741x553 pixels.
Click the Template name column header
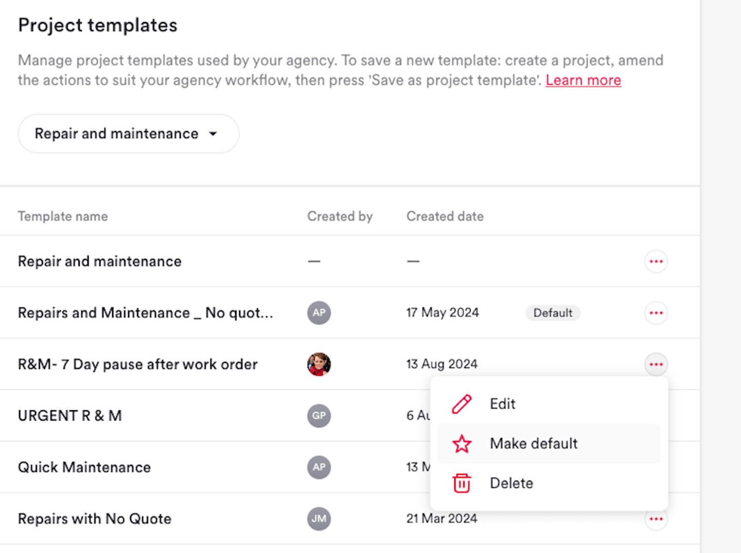pos(63,216)
